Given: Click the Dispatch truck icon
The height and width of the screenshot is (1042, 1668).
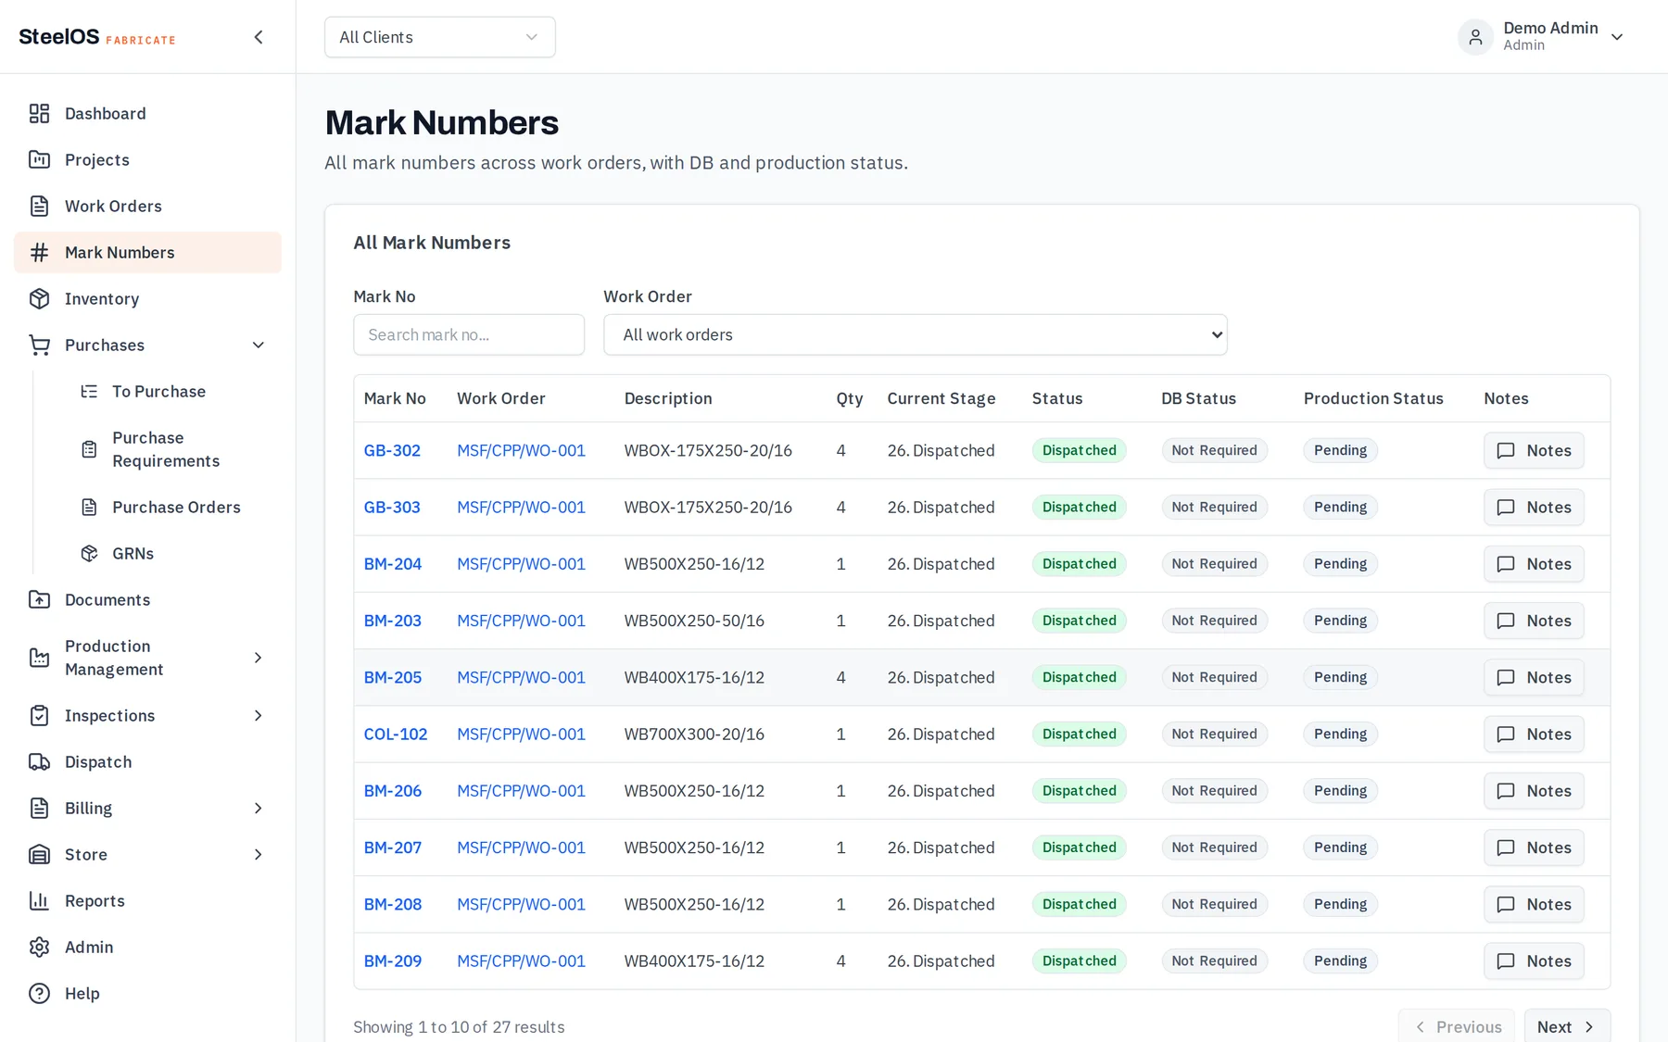Looking at the screenshot, I should click(39, 762).
